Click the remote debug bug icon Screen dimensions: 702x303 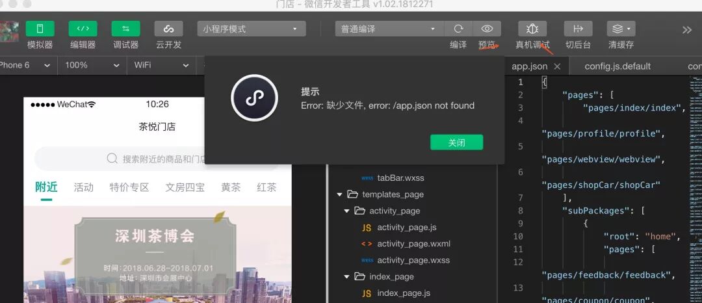tap(532, 29)
